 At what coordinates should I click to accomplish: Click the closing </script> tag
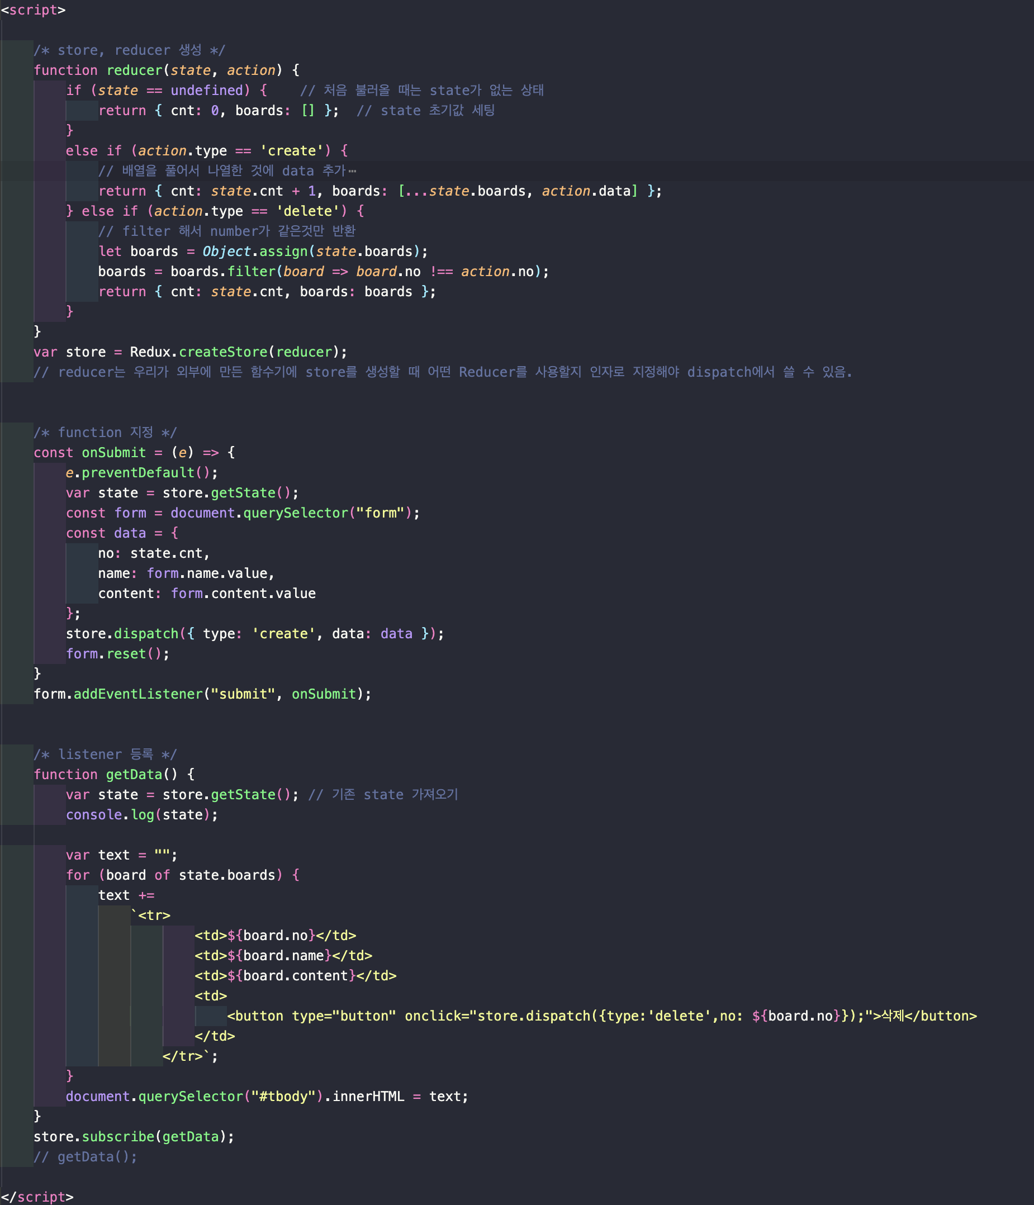click(x=37, y=1197)
